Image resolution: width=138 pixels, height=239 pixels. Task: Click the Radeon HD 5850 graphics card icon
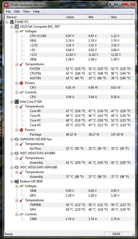[x=17, y=181]
